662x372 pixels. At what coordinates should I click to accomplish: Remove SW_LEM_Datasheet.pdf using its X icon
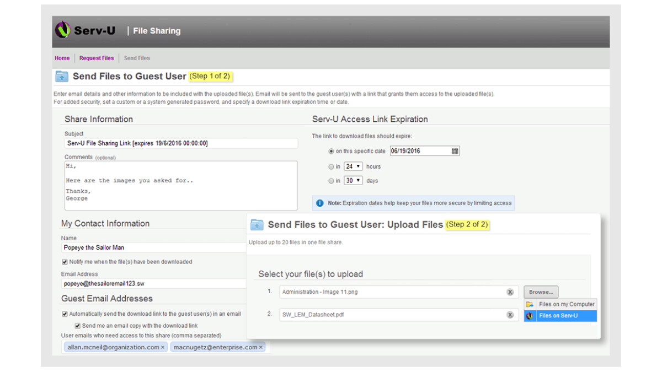(x=510, y=315)
